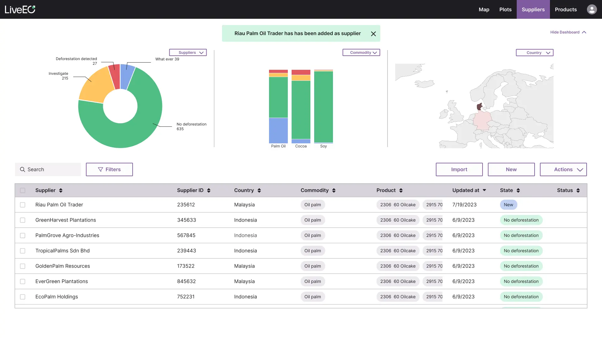This screenshot has width=602, height=338.
Task: Click the red Deforestation detected pie slice
Action: click(115, 77)
